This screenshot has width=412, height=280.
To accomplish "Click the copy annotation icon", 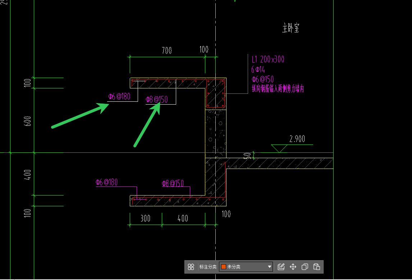I will pos(305,267).
